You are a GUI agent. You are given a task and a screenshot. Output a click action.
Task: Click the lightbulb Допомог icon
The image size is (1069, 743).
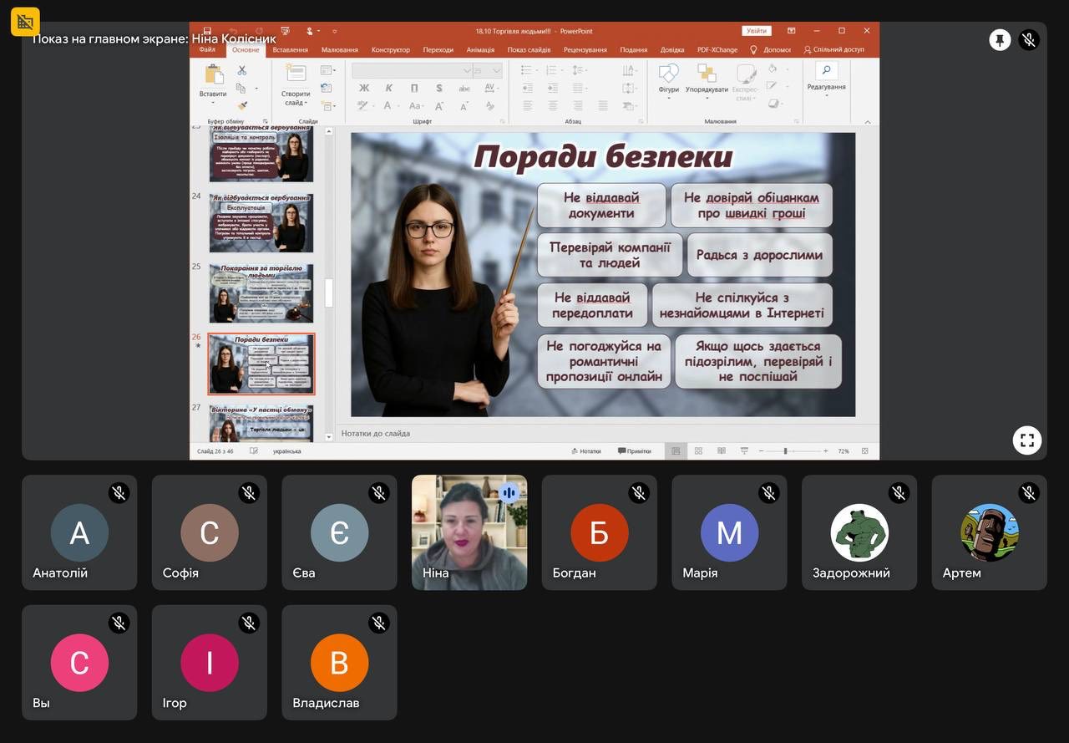(x=753, y=50)
